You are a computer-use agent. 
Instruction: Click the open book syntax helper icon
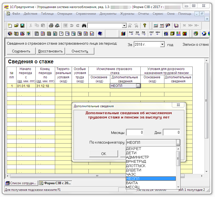(x=176, y=26)
